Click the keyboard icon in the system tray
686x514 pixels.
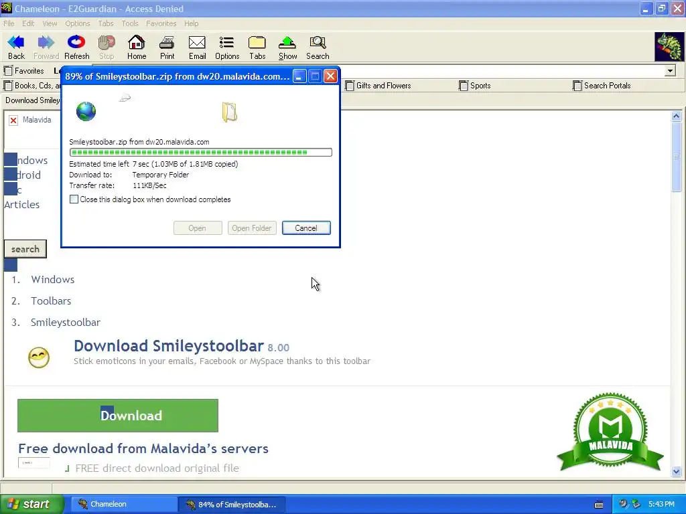(x=599, y=505)
